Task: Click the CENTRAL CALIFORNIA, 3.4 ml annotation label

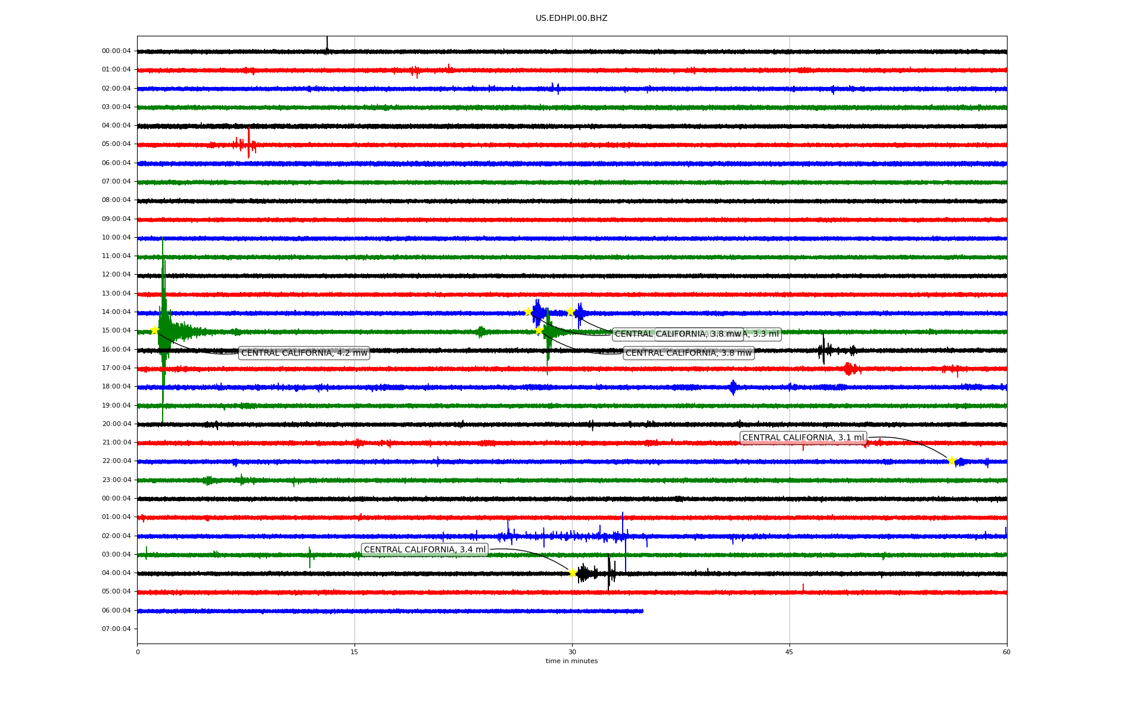Action: [x=424, y=550]
